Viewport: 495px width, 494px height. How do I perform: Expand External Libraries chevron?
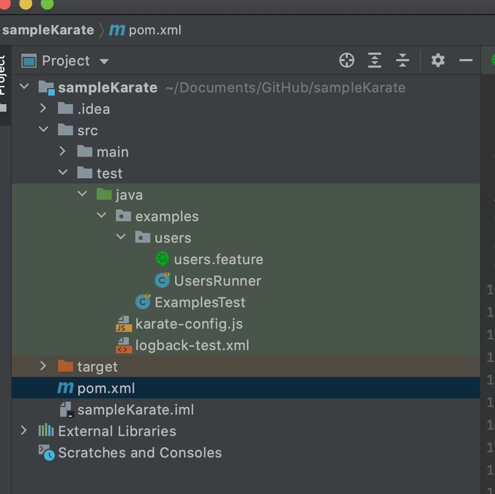(x=24, y=430)
